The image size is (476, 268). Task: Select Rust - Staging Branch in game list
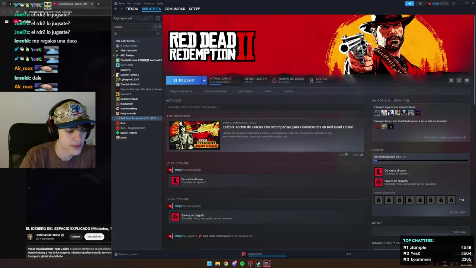(132, 128)
